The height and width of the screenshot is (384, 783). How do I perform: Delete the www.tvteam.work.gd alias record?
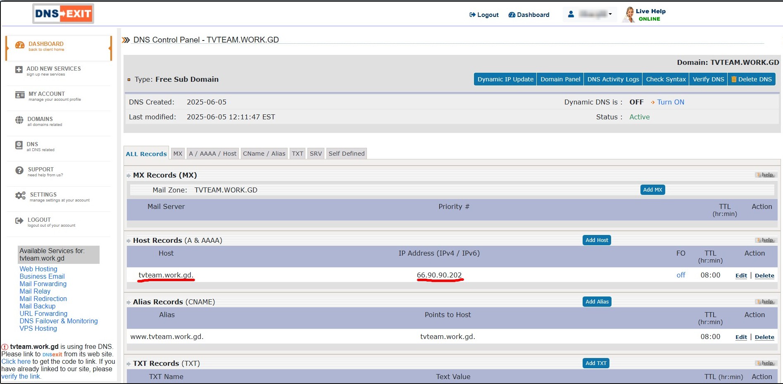coord(764,337)
